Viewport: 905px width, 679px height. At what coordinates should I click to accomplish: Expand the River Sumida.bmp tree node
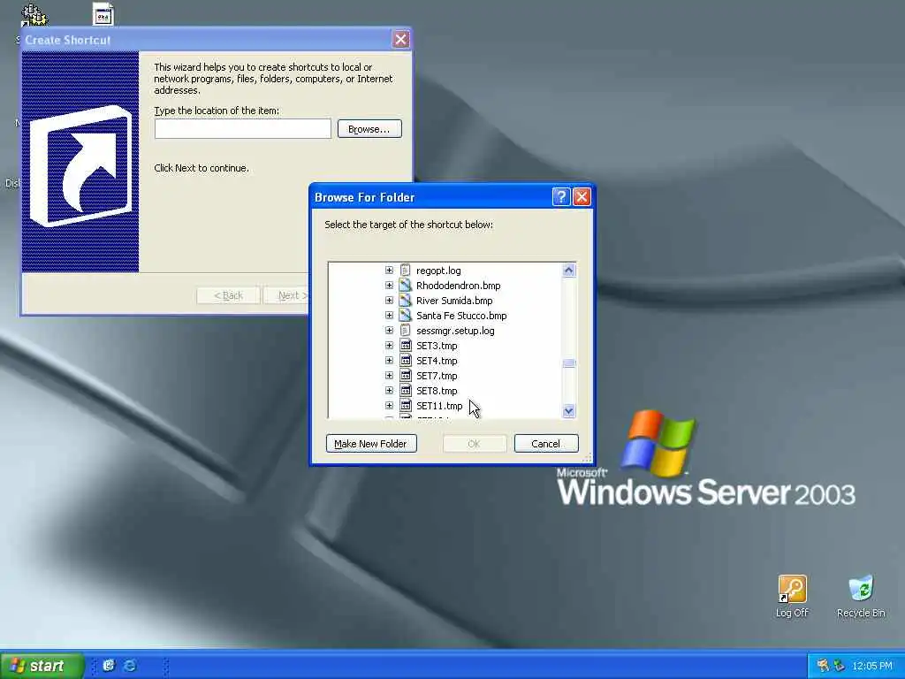pos(389,301)
